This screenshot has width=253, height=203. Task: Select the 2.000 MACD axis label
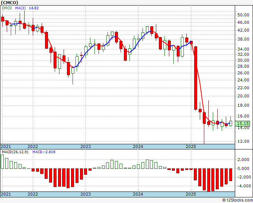coord(243,159)
